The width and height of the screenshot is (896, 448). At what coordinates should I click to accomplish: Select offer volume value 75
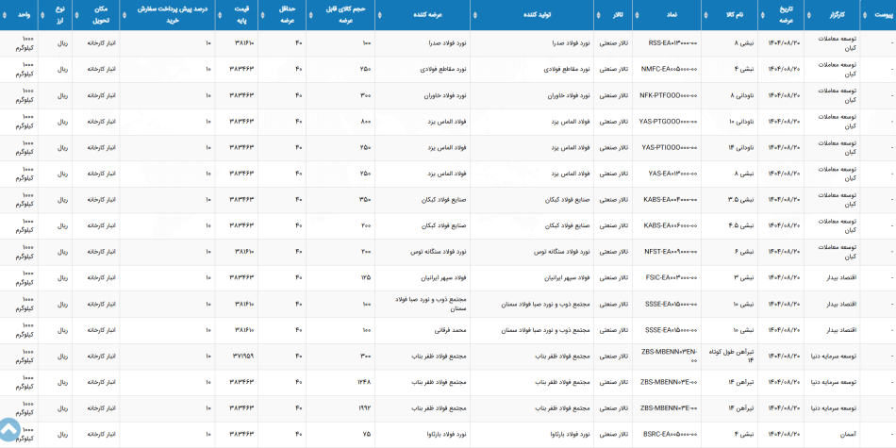(x=368, y=435)
